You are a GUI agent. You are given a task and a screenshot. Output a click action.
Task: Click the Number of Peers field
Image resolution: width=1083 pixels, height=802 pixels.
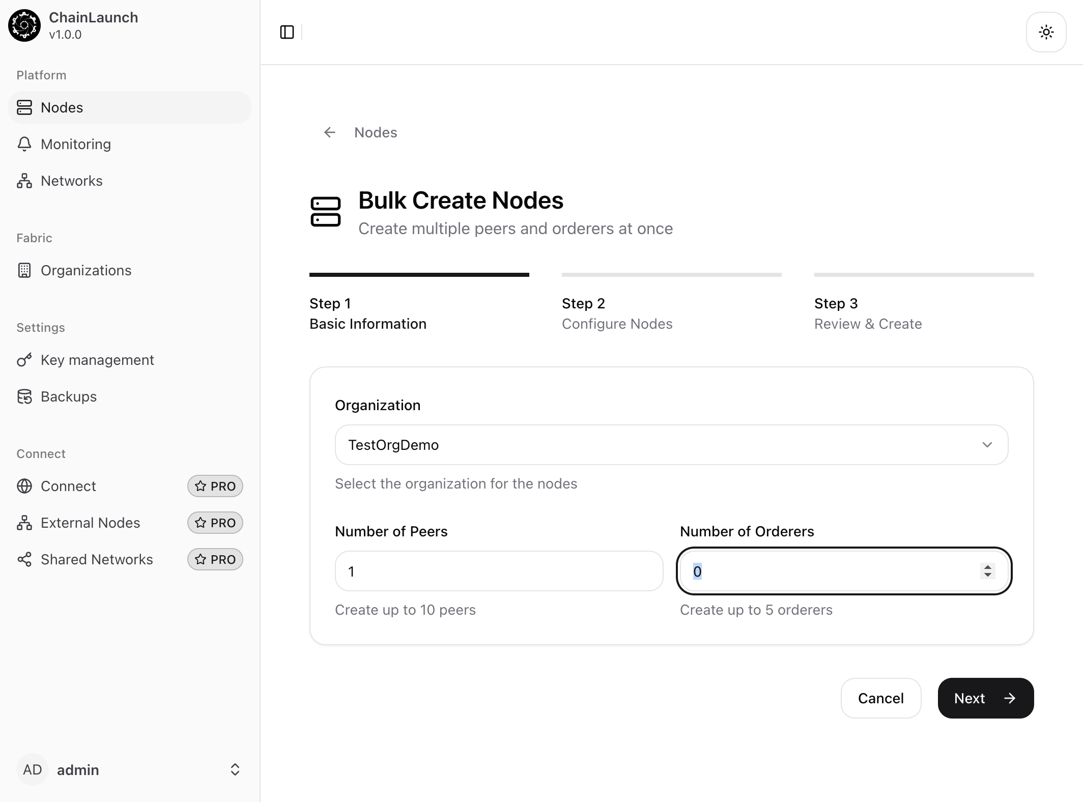tap(499, 571)
